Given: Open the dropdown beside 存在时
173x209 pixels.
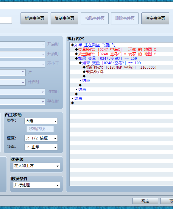Looking at the screenshot, I should 22,102.
